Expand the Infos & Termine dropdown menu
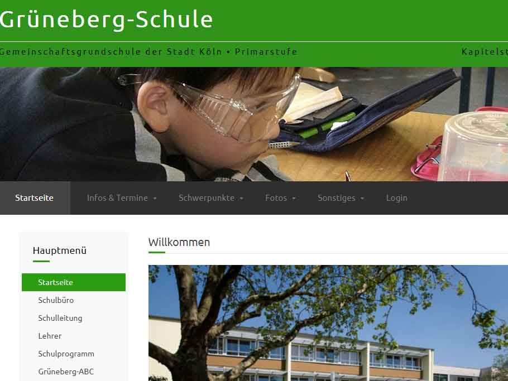Screen dimensions: 508x381 pyautogui.click(x=122, y=198)
